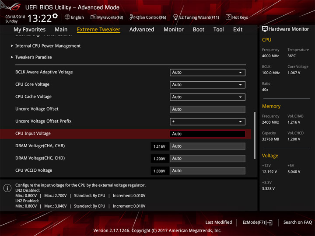Open MyFavorite(F3) list icon
Image resolution: width=315 pixels, height=236 pixels.
[x=93, y=17]
